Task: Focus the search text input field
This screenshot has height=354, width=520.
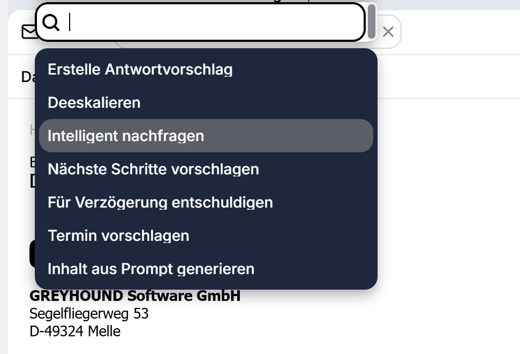Action: [x=214, y=23]
